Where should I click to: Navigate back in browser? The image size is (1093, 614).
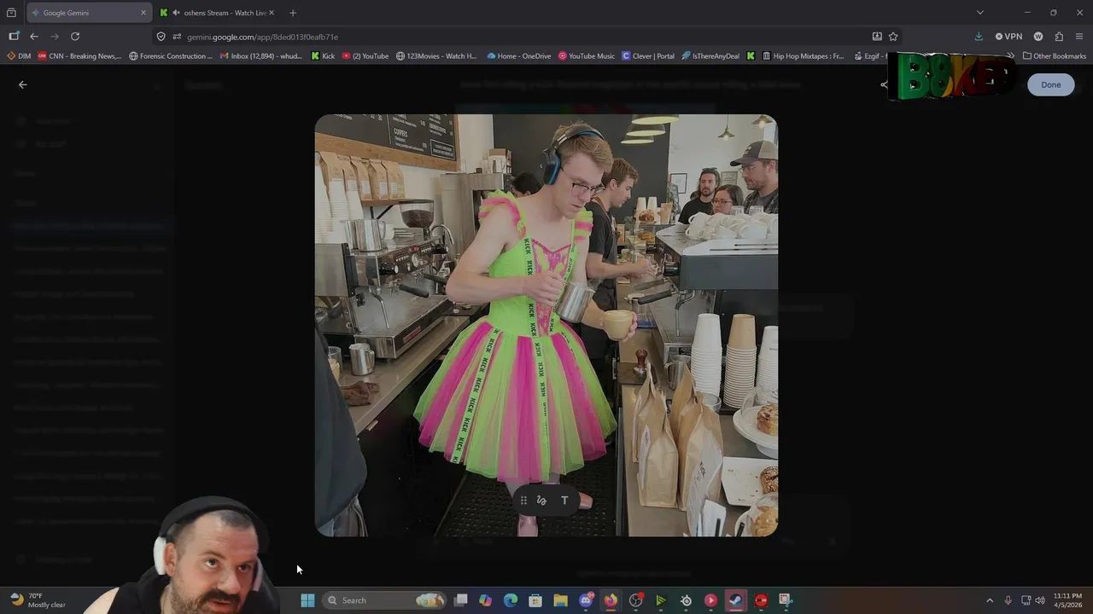pyautogui.click(x=34, y=37)
